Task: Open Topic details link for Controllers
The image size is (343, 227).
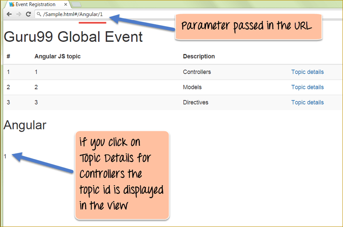Action: pos(307,72)
